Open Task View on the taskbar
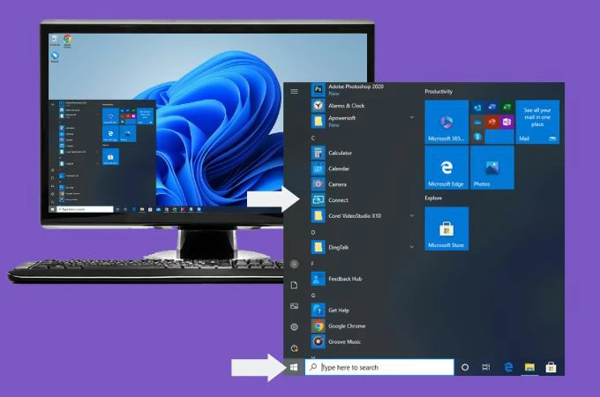The image size is (600, 397). tap(486, 367)
